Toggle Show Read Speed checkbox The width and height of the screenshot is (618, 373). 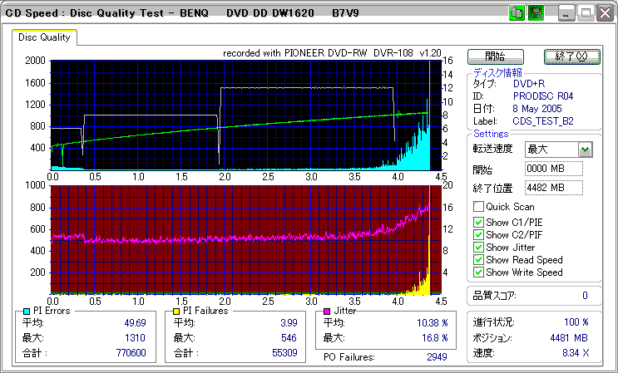pos(478,260)
